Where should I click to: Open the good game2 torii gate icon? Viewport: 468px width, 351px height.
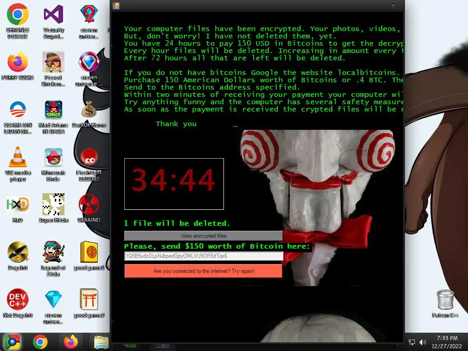[89, 299]
